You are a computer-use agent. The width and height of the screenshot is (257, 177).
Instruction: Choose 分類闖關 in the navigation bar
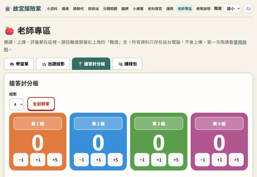(110, 9)
